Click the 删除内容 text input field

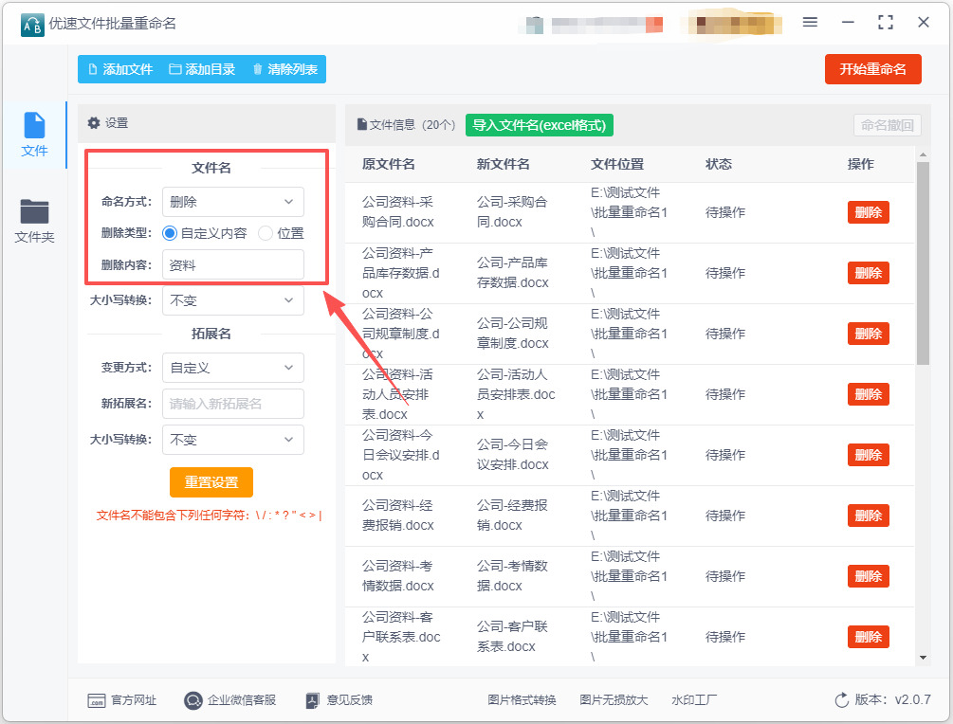click(232, 265)
